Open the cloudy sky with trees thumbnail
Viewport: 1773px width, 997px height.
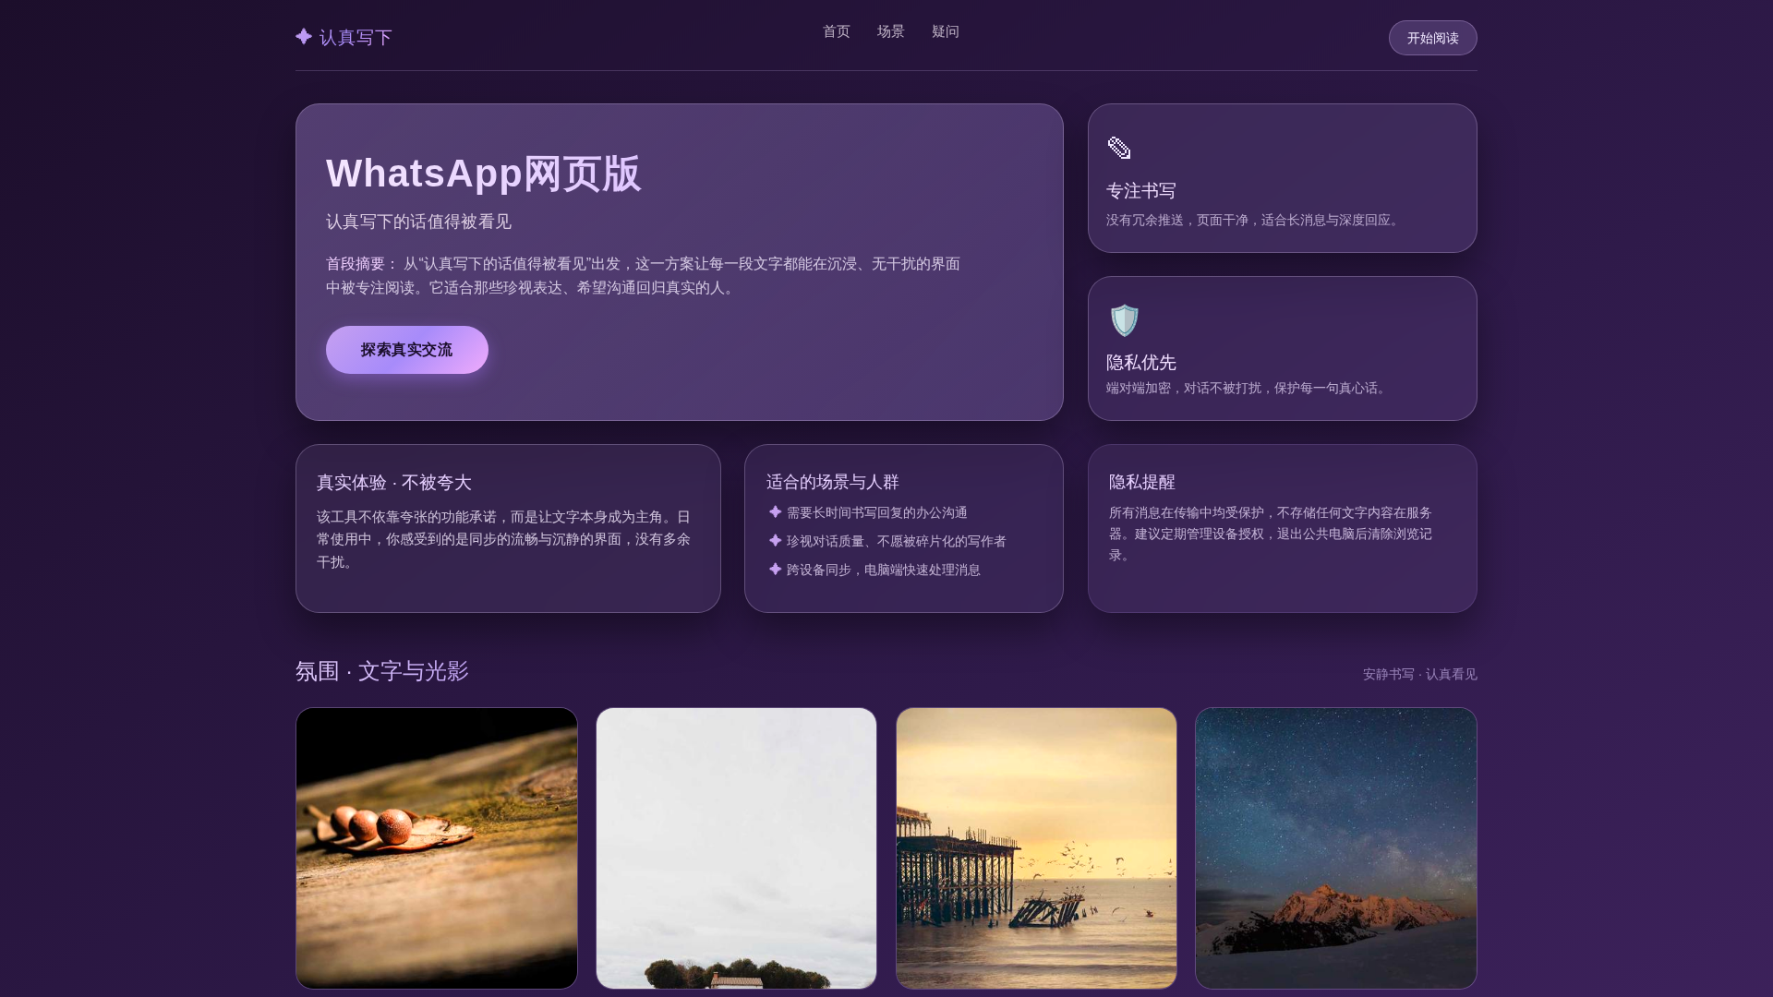click(x=736, y=848)
